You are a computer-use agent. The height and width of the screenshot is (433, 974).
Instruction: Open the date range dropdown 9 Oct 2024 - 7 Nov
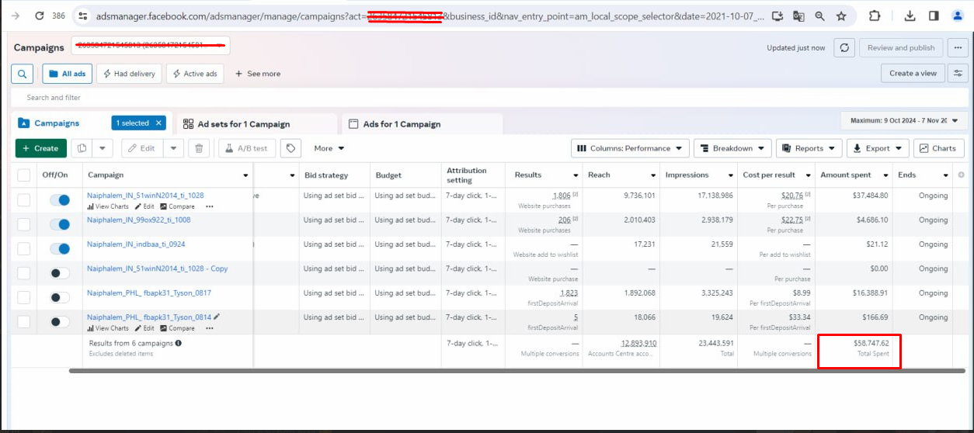904,120
